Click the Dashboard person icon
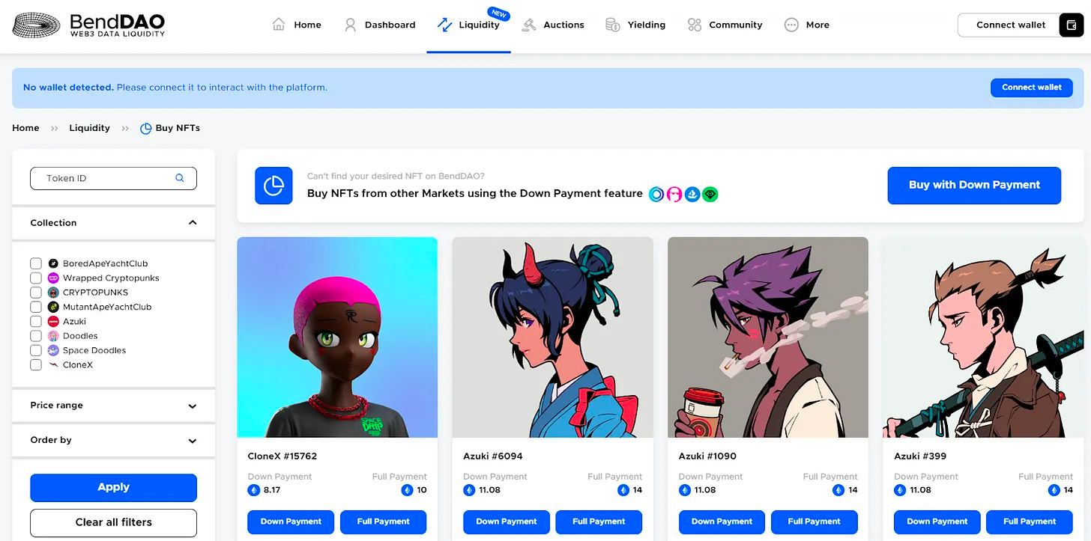This screenshot has width=1091, height=541. [x=350, y=25]
